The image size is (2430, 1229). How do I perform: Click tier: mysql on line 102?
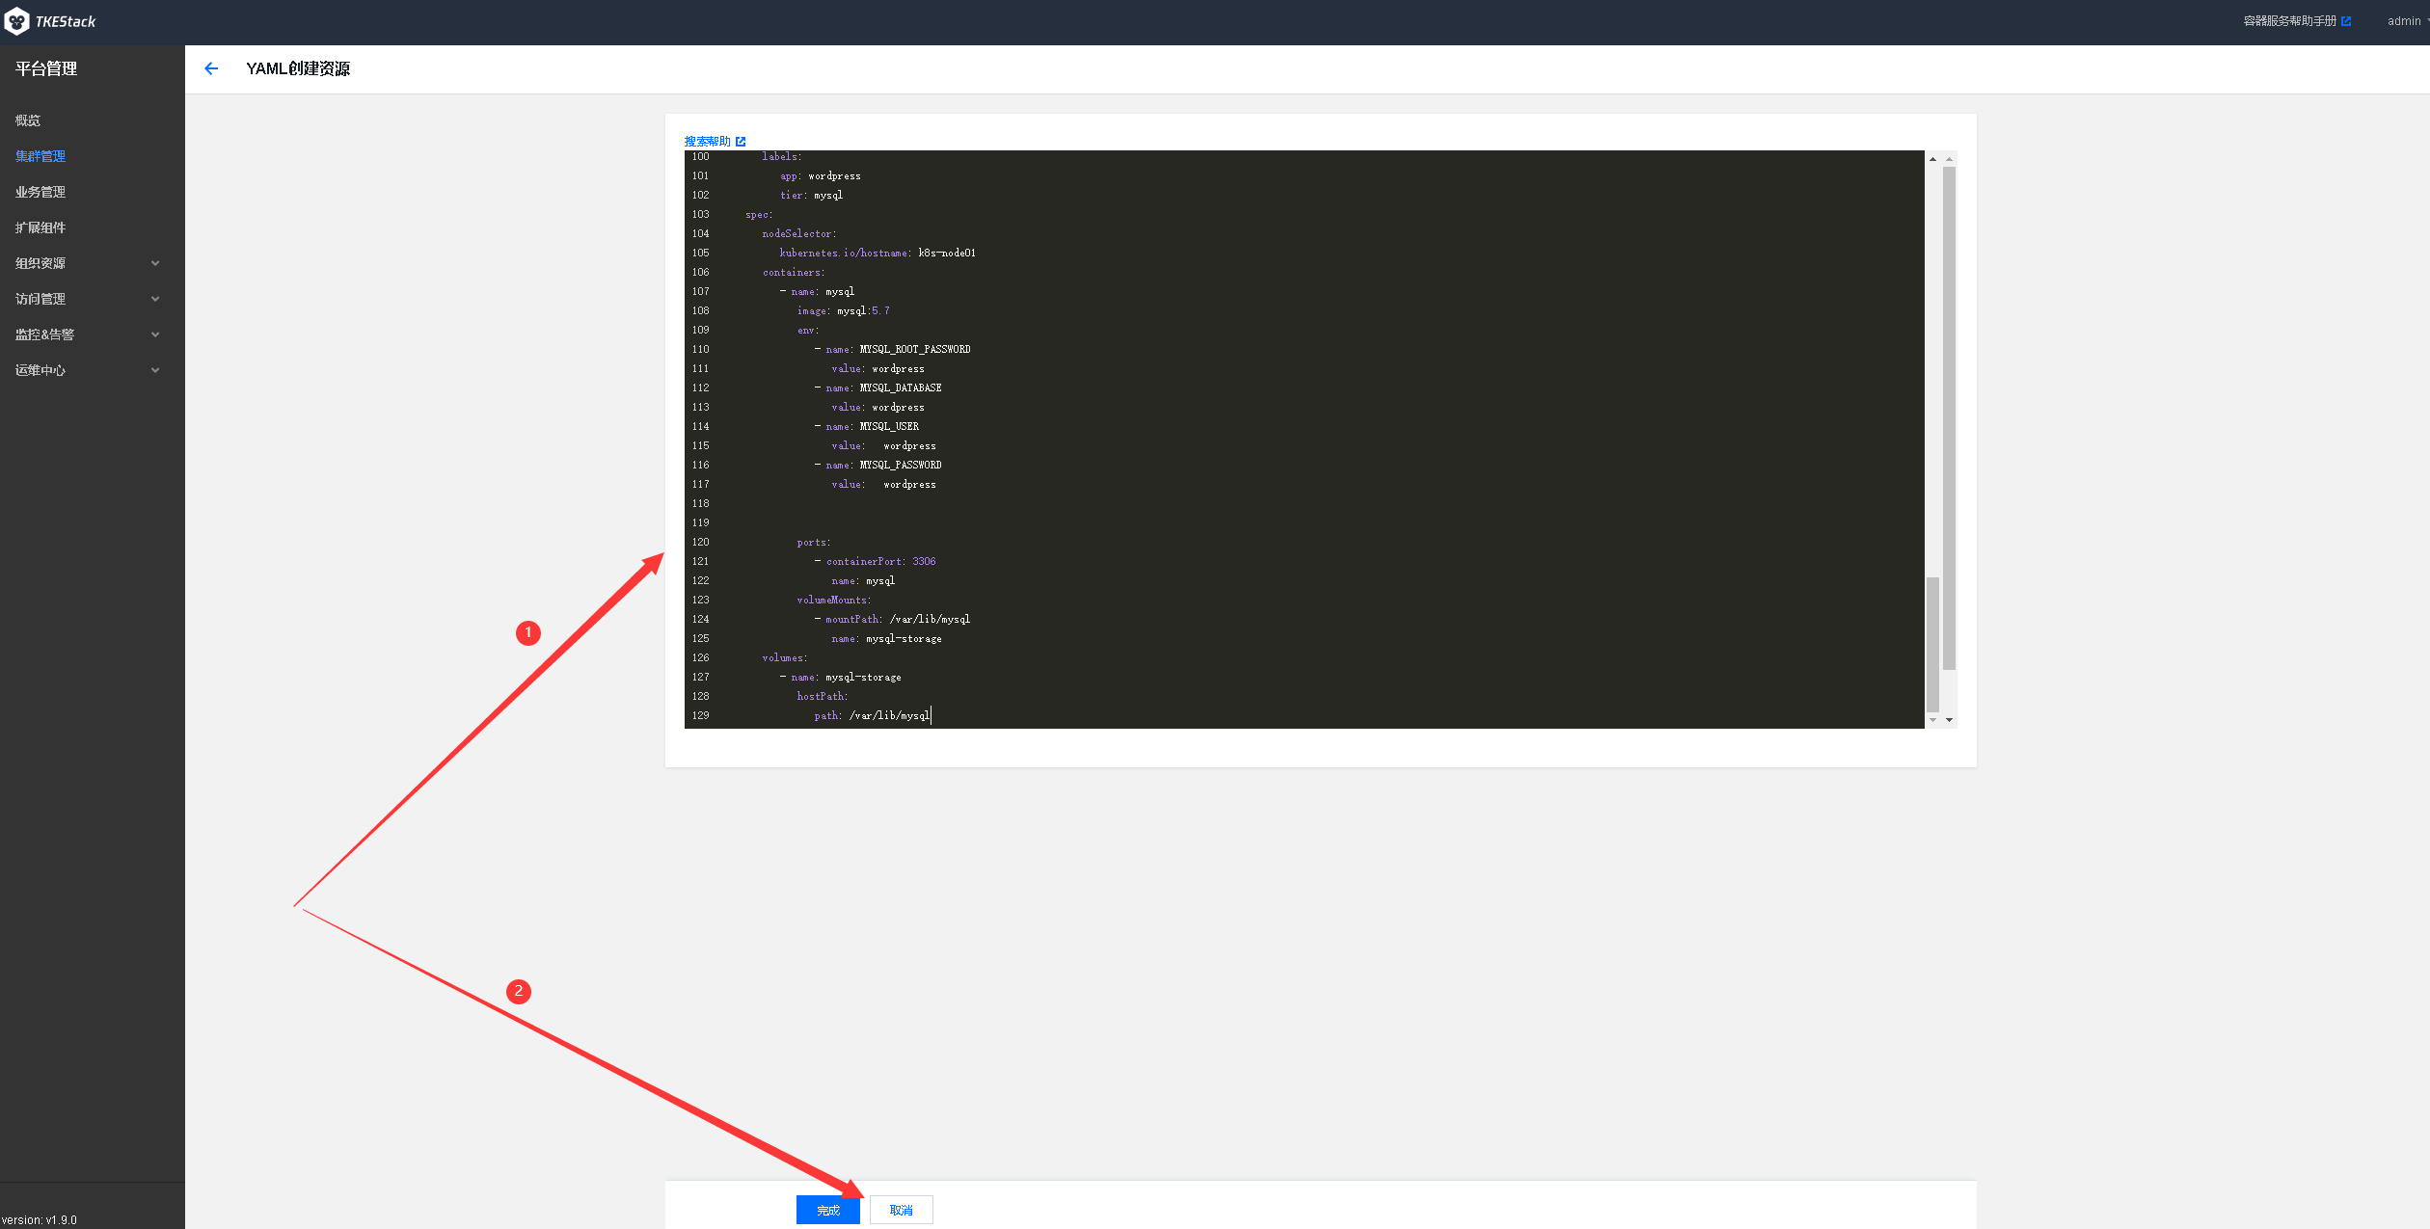[811, 195]
